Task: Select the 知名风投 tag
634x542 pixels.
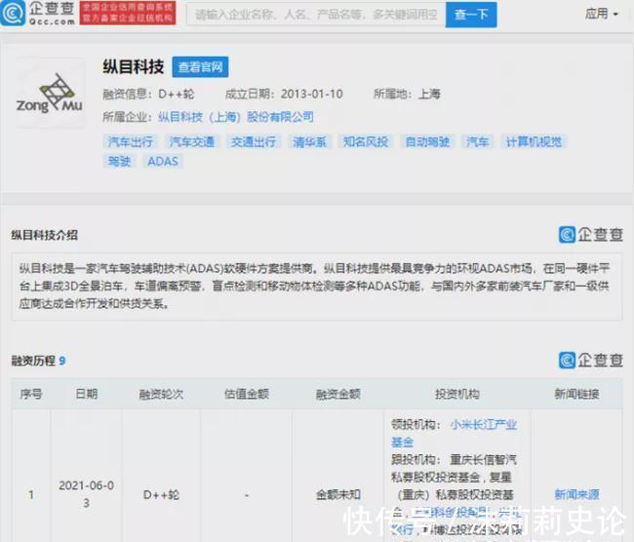Action: [366, 141]
